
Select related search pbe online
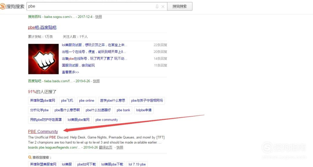tap(86, 100)
